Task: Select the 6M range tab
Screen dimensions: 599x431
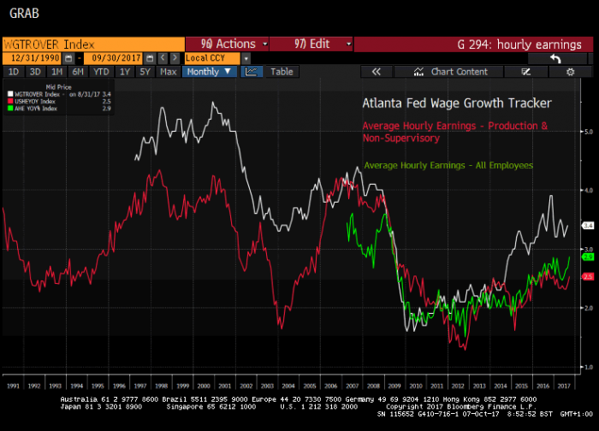Action: point(78,72)
